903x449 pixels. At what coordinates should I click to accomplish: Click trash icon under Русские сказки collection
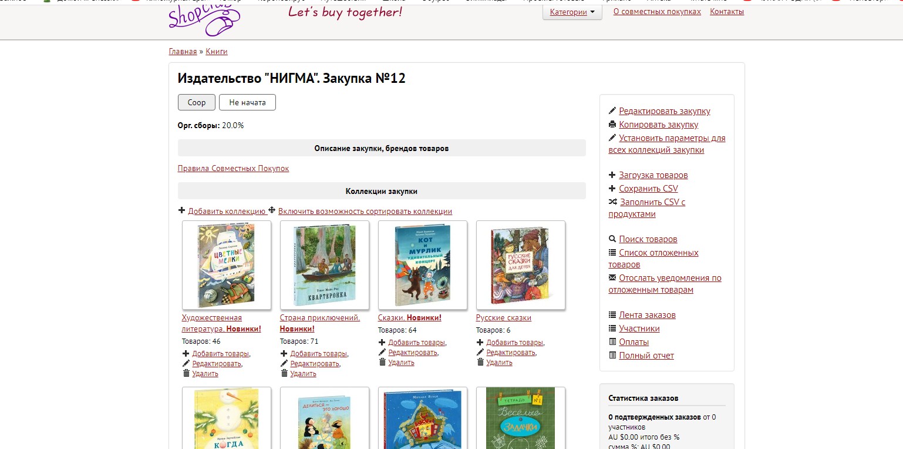[480, 361]
